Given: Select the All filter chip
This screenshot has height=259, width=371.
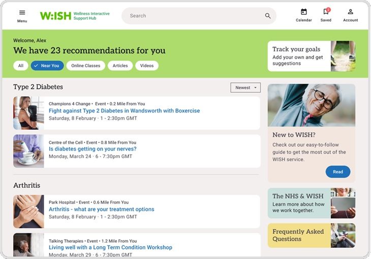Looking at the screenshot, I should coord(21,65).
